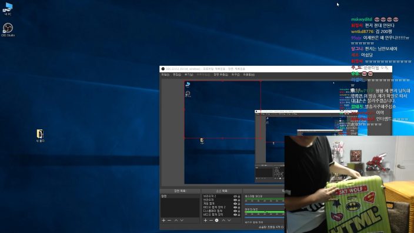Screen dimensions: 414x233
Task: Select the 내 PC desktop icon
Action: coord(8,9)
